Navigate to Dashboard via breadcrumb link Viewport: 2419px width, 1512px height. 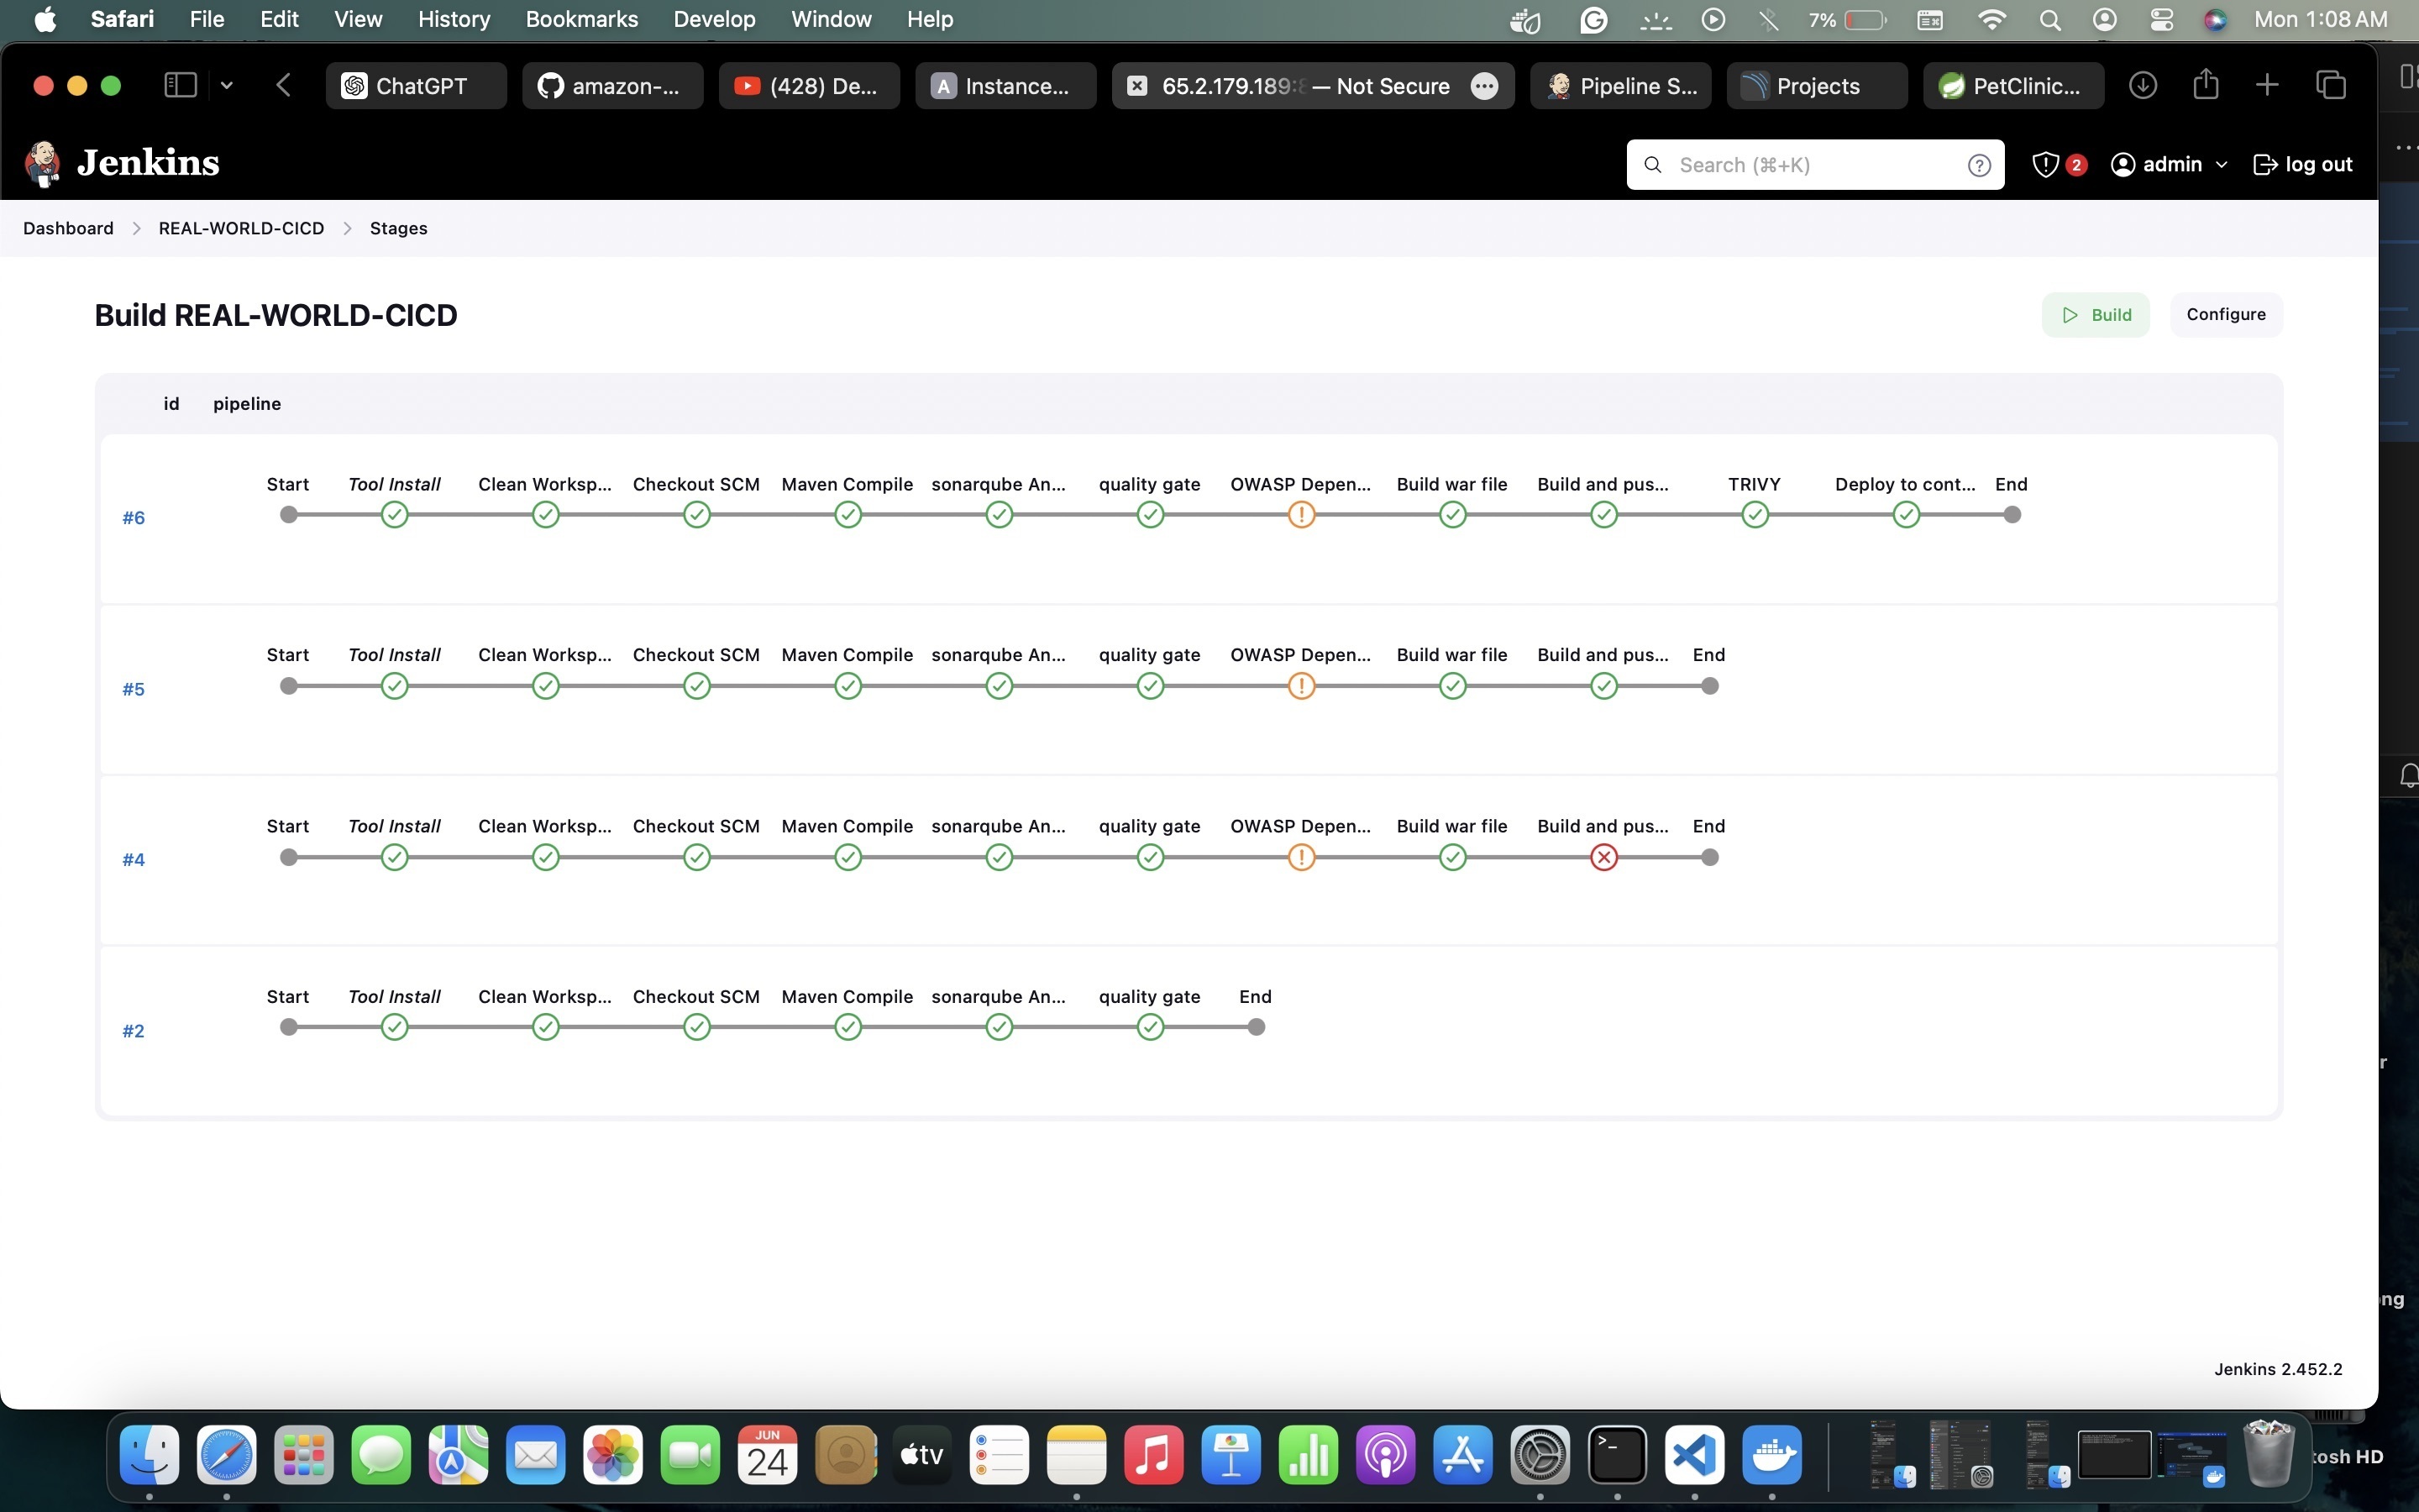[x=68, y=228]
